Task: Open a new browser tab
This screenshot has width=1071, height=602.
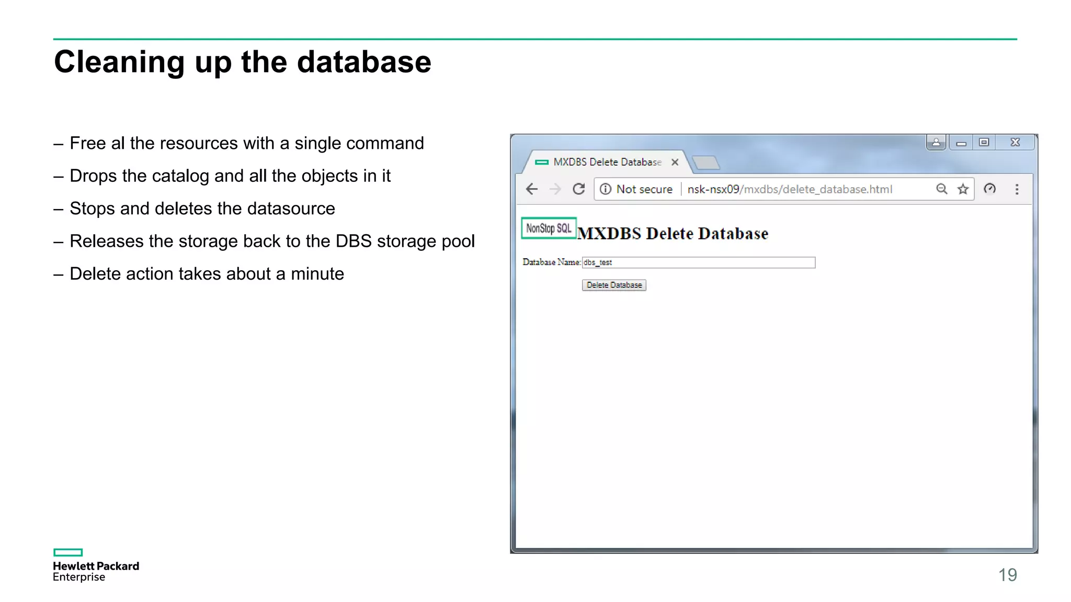Action: click(706, 163)
